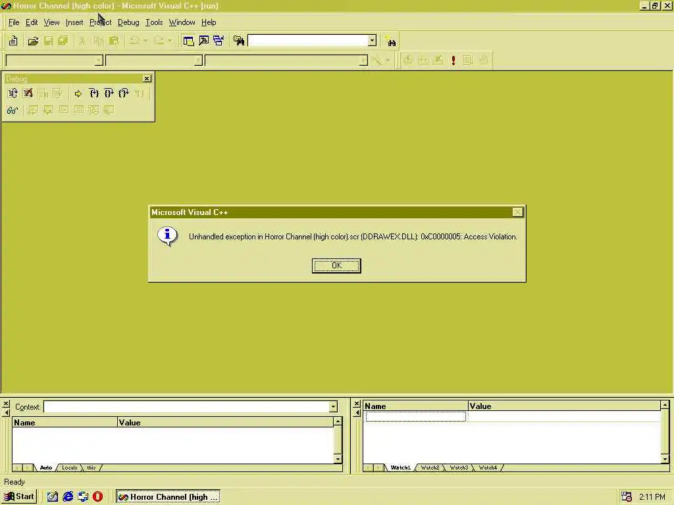
Task: Click inside the Find text field
Action: (x=308, y=41)
